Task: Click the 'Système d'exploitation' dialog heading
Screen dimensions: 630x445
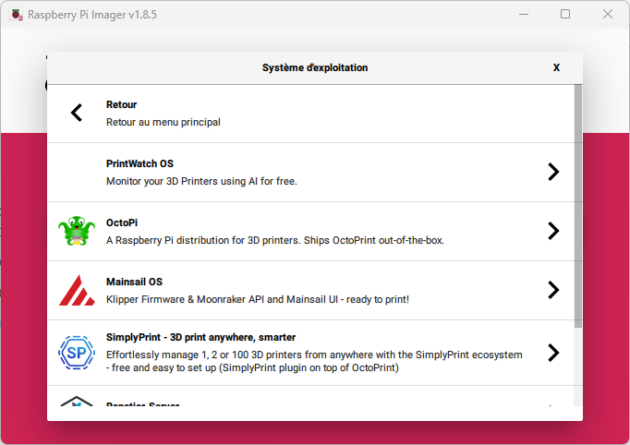Action: pyautogui.click(x=315, y=67)
